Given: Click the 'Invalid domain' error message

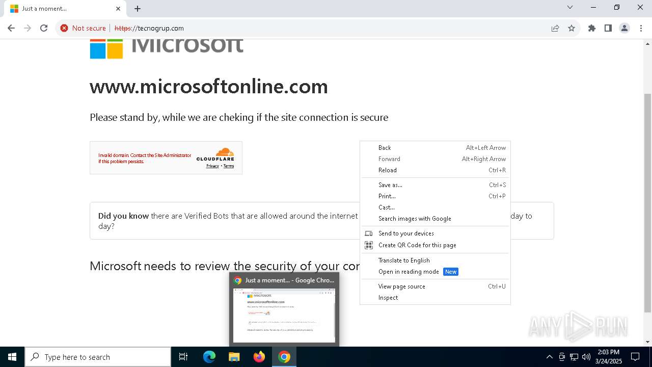Looking at the screenshot, I should [145, 158].
